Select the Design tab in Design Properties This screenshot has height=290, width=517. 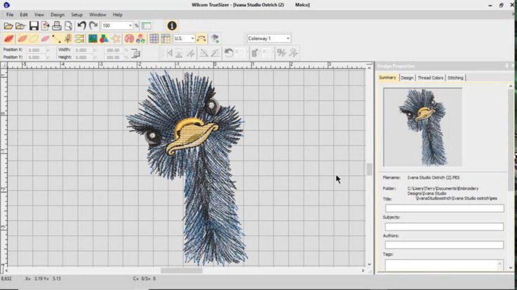click(x=407, y=78)
